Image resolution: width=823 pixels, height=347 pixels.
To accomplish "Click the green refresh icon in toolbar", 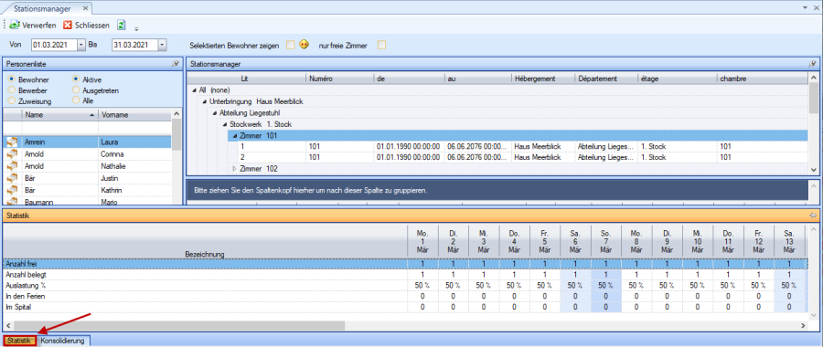I will click(x=122, y=25).
